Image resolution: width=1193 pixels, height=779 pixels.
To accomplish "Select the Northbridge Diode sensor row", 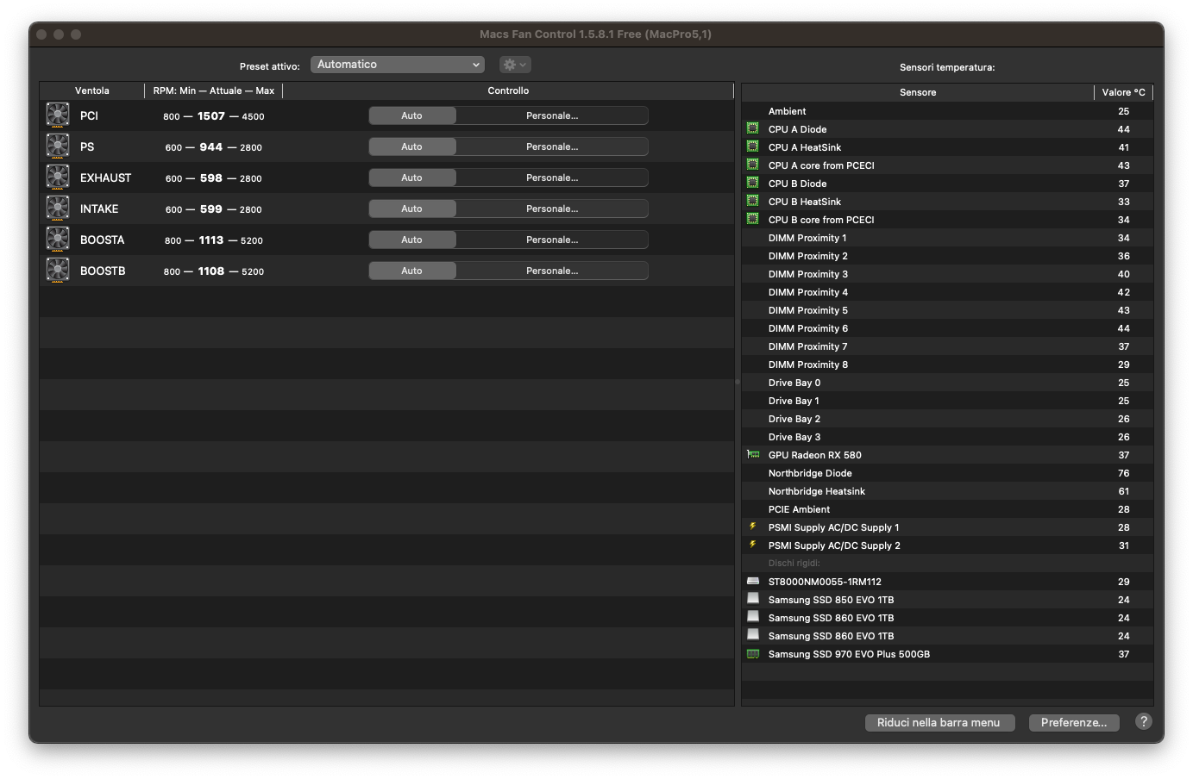I will pos(947,473).
